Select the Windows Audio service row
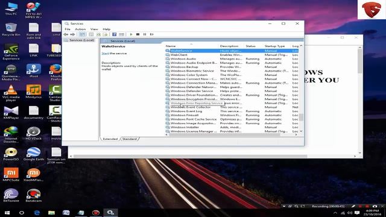This screenshot has height=217, width=386. (x=232, y=59)
